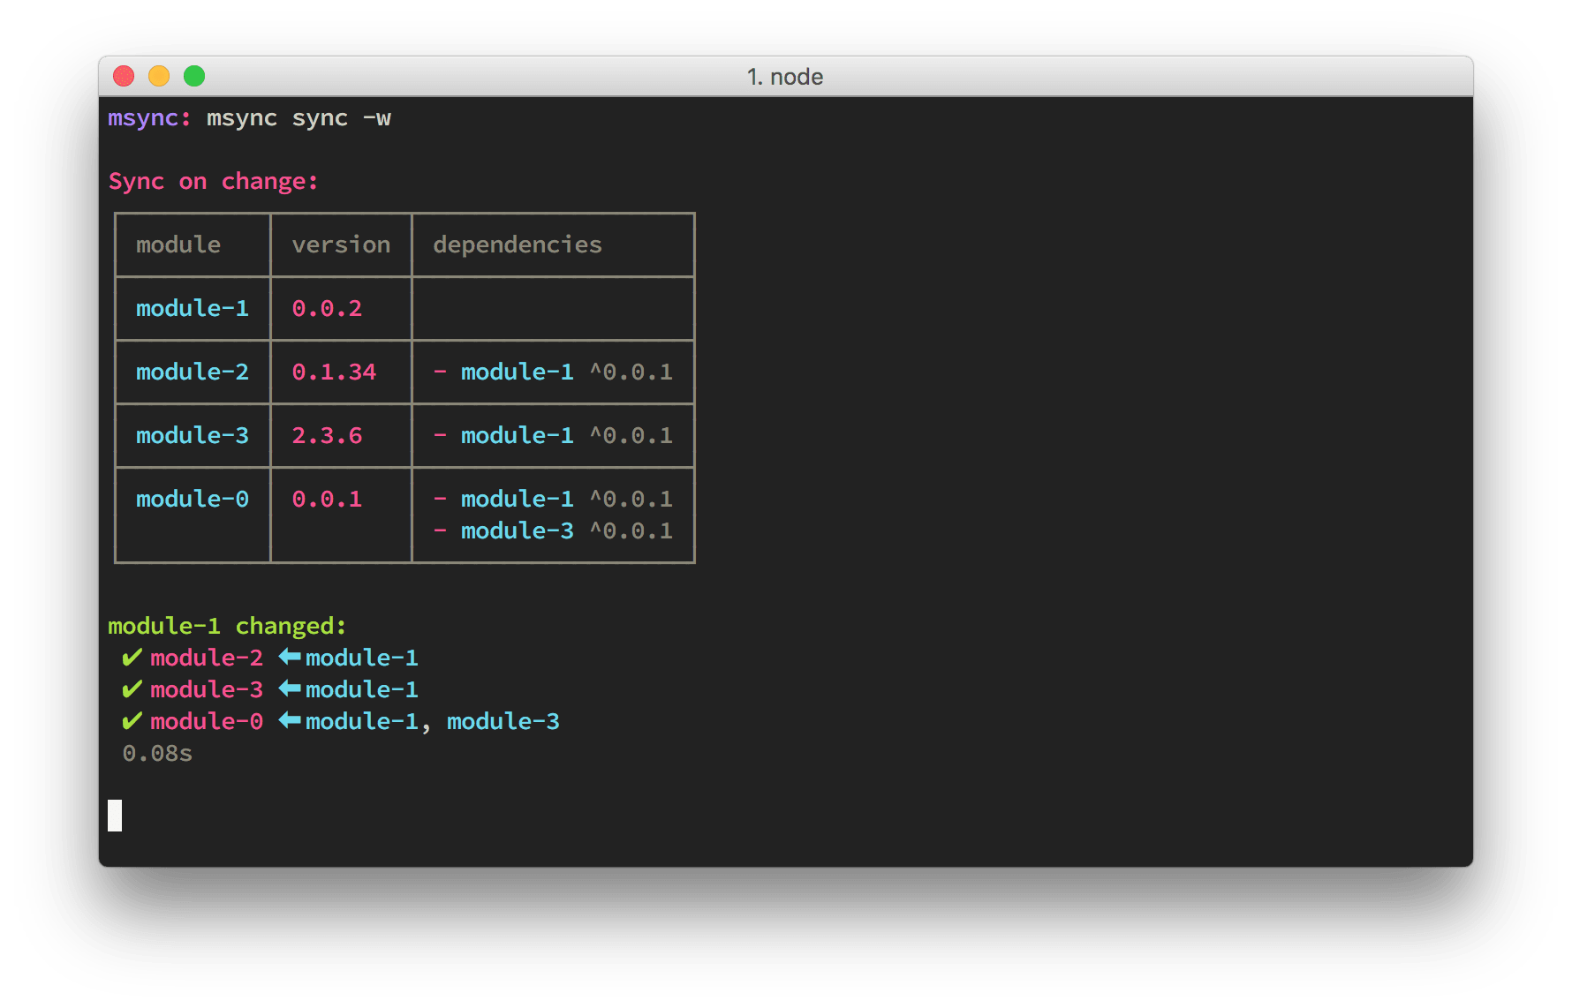The image size is (1572, 1008).
Task: Click the module-3 ^0.0.1 dependency entry
Action: pyautogui.click(x=553, y=530)
